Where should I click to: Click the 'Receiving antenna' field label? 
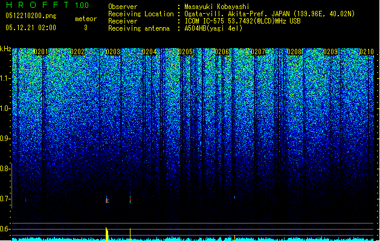(x=139, y=28)
